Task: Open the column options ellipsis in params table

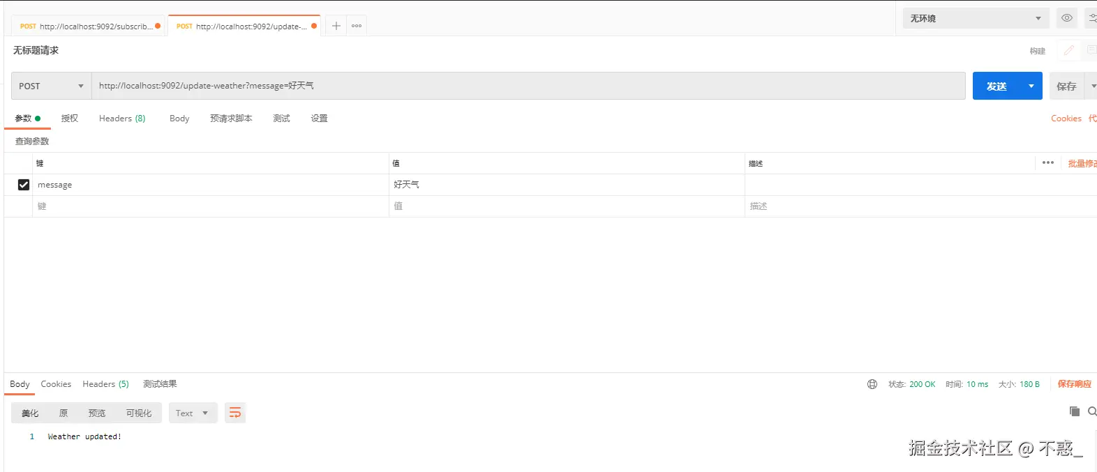Action: click(1047, 162)
